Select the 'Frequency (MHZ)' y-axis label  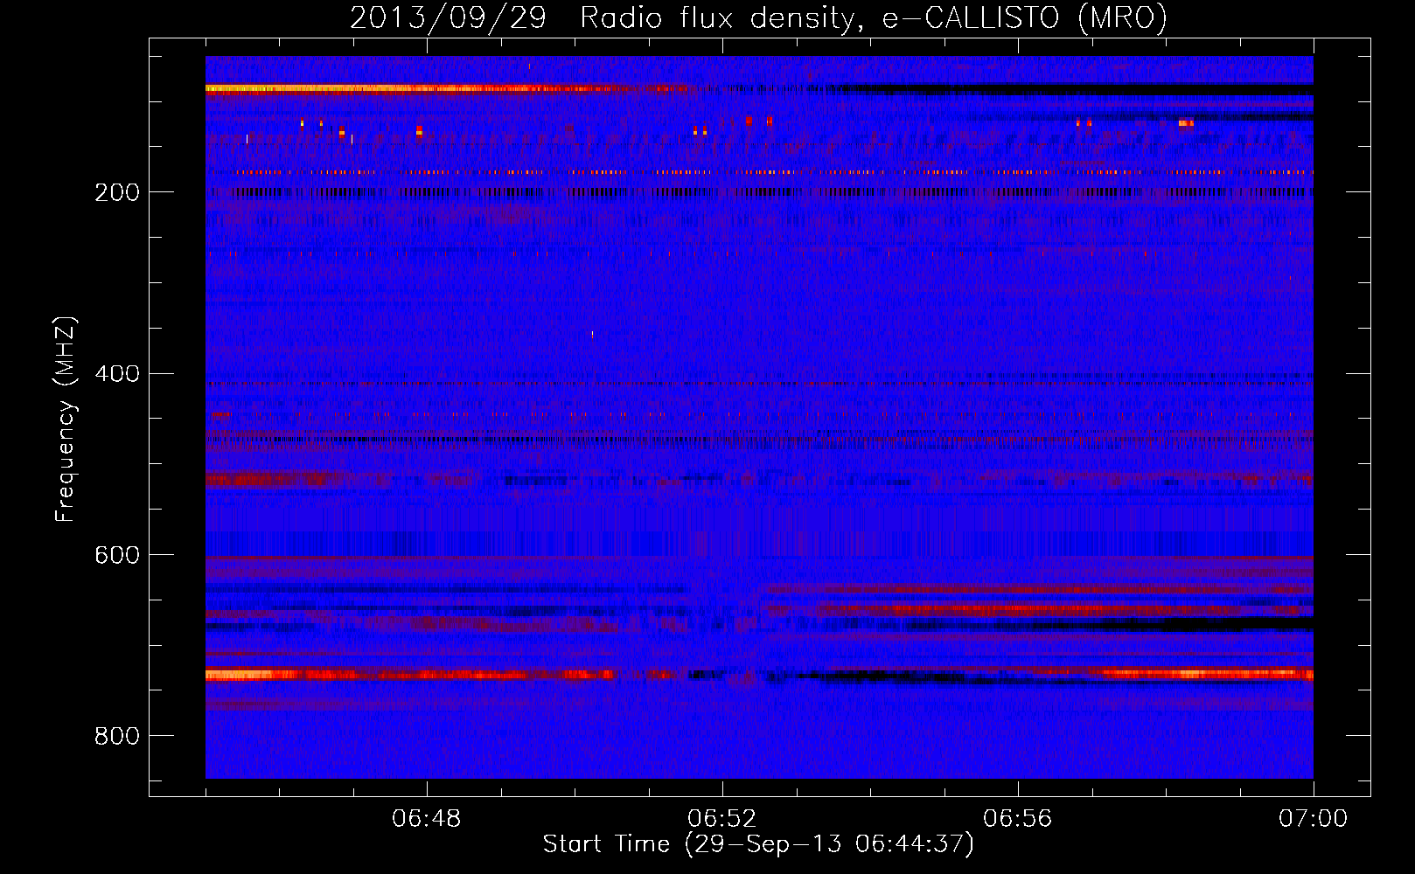(x=66, y=420)
